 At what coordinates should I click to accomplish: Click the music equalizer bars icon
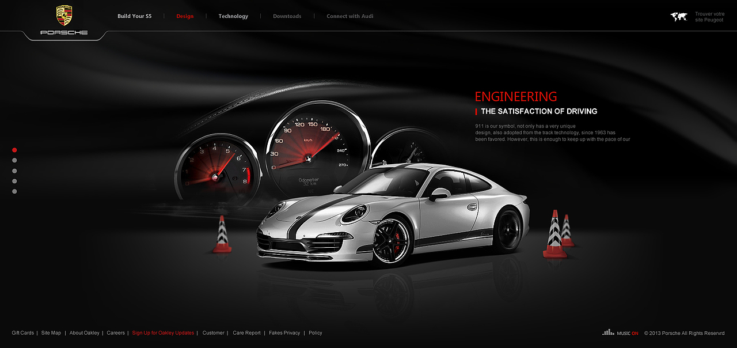(608, 332)
